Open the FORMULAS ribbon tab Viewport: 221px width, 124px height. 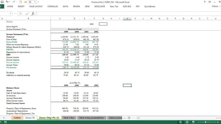tap(53, 7)
